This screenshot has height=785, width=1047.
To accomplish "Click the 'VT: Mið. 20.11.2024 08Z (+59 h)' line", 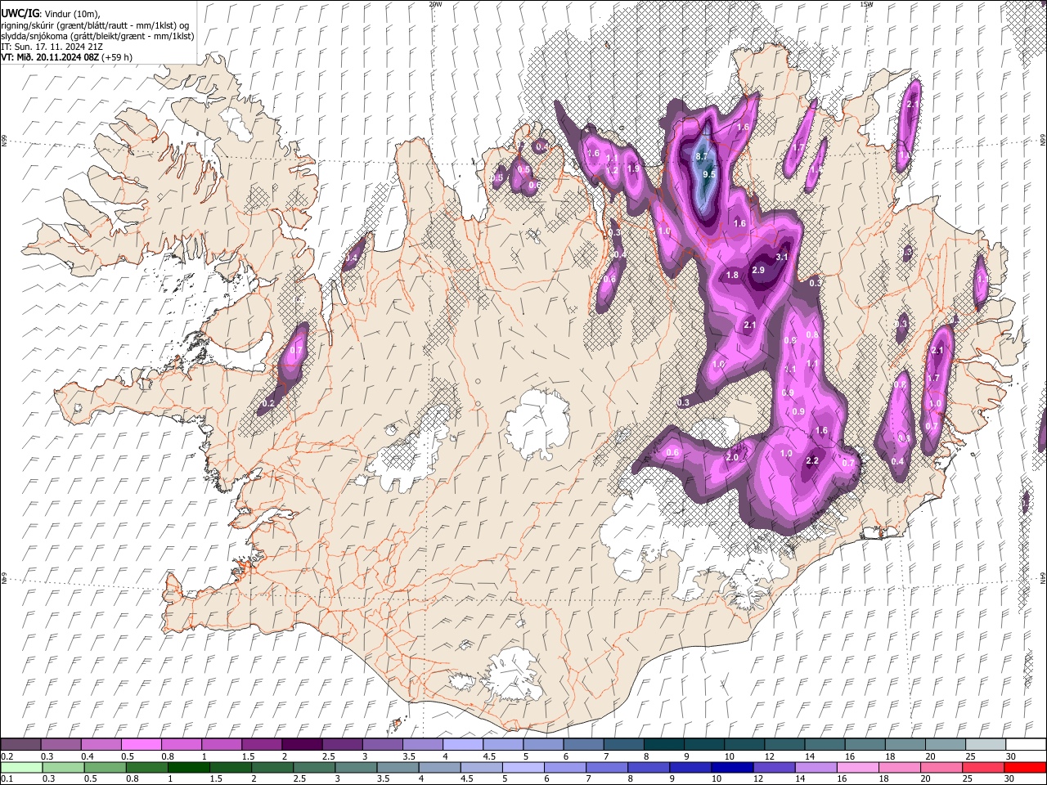I will click(67, 57).
